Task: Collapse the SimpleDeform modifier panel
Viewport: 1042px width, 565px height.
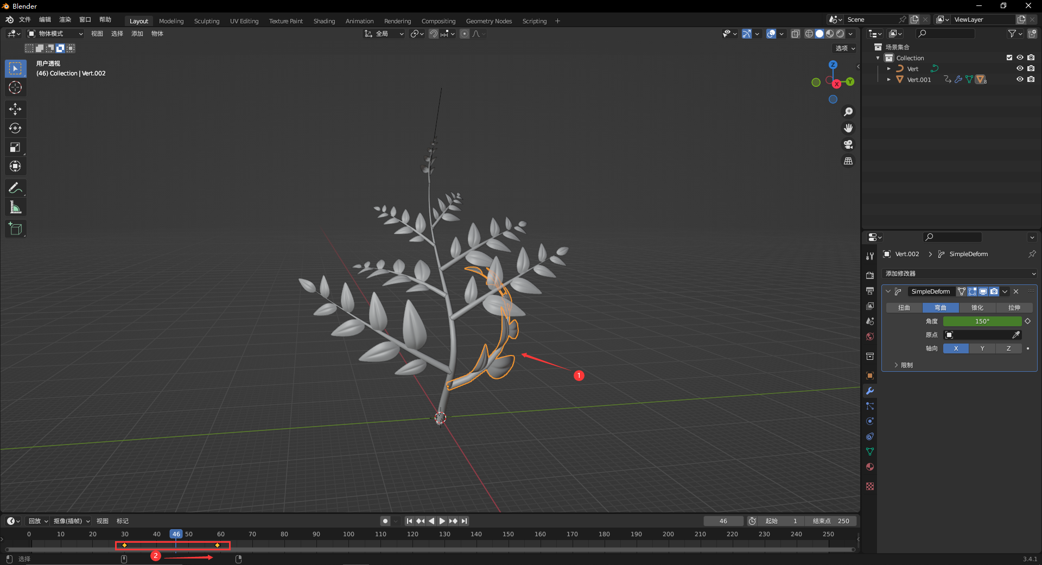Action: tap(888, 291)
